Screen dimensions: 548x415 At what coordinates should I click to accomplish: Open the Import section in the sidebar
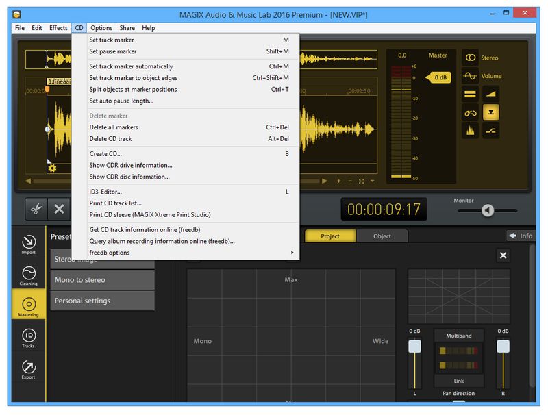28,243
